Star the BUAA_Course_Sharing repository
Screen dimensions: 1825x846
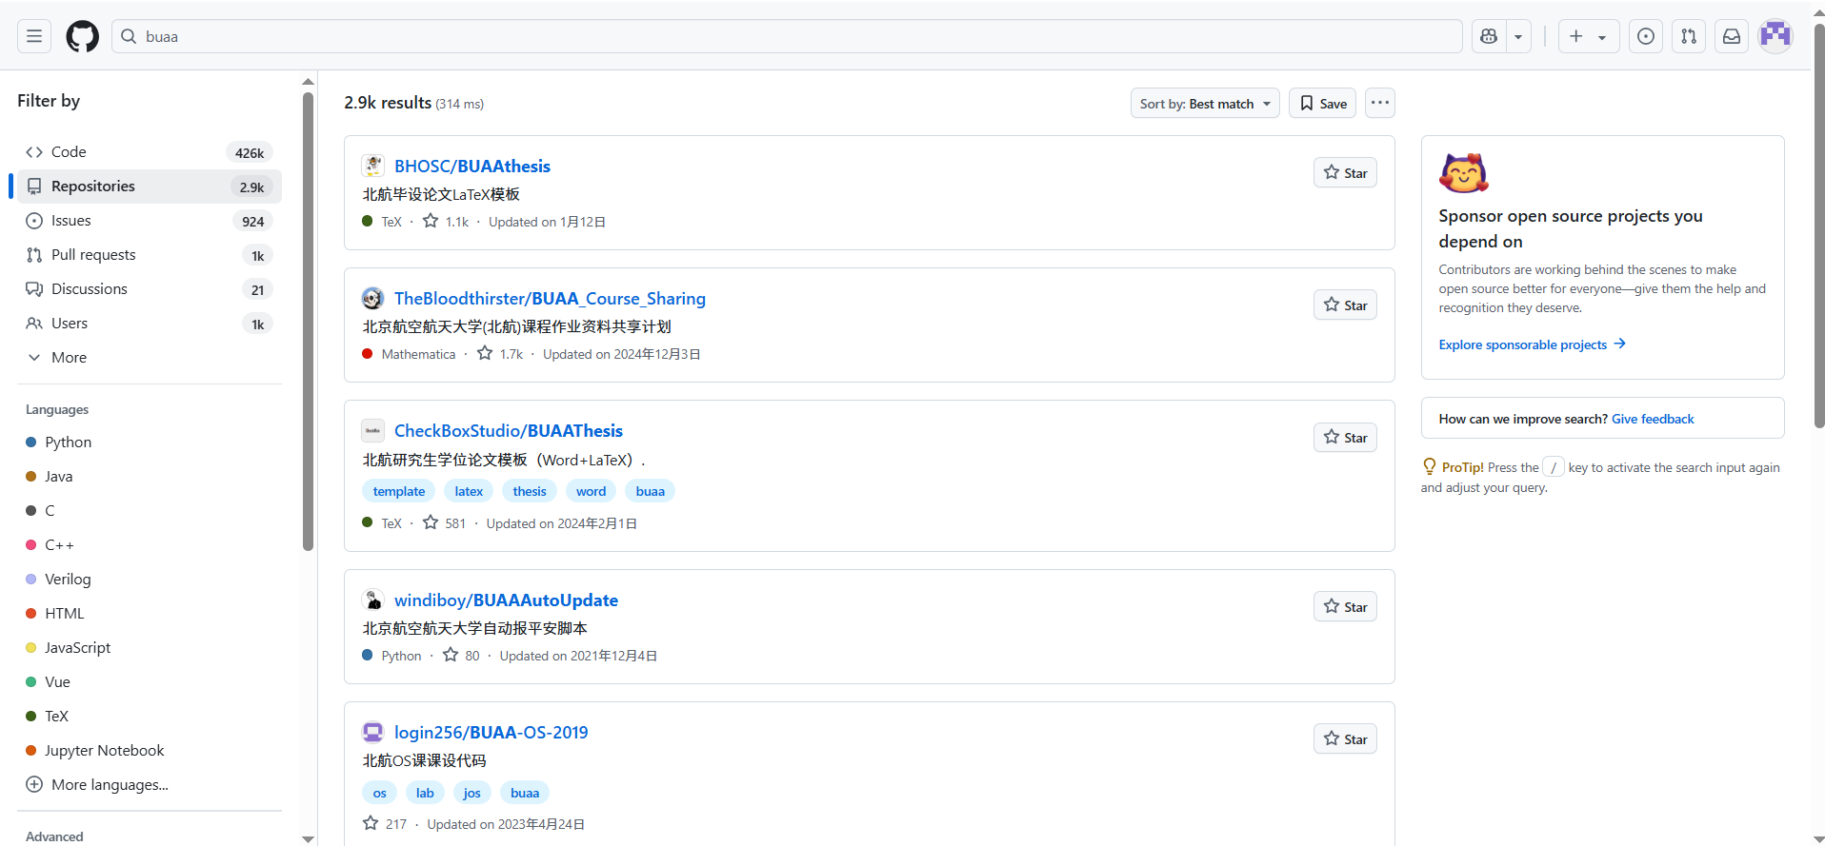pyautogui.click(x=1345, y=305)
